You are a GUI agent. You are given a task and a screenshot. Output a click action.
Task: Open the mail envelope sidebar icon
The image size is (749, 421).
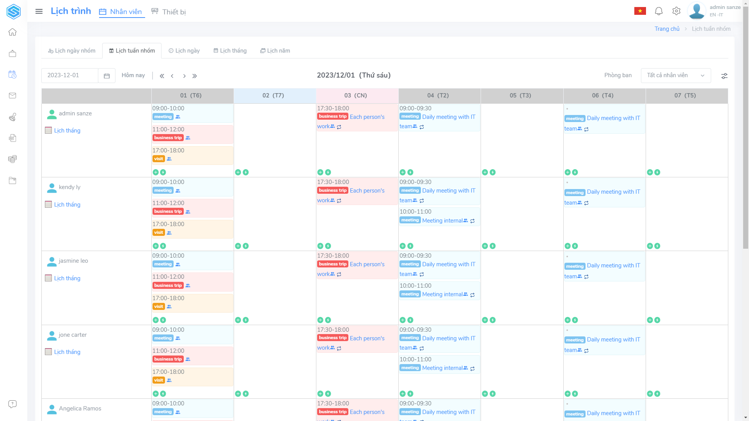click(12, 96)
